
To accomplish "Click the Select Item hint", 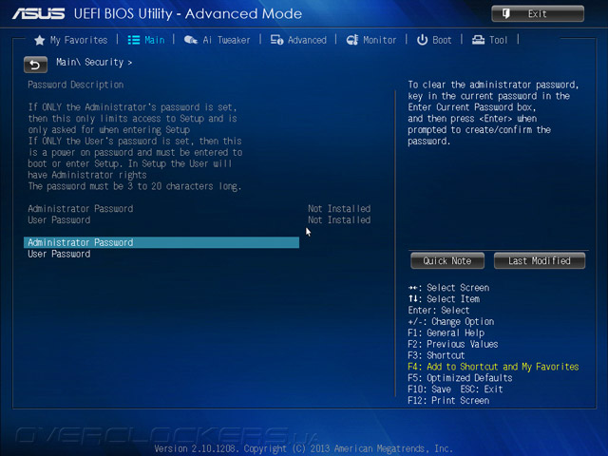I will pyautogui.click(x=444, y=299).
